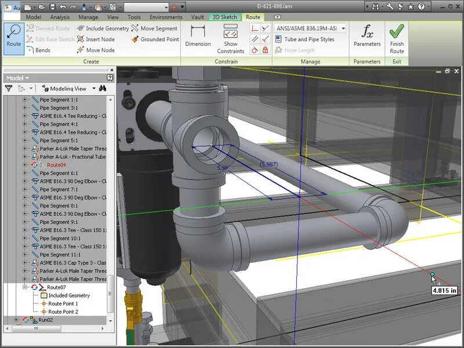The image size is (464, 348).
Task: Expand Pipe Segment 1:1 node
Action: pyautogui.click(x=25, y=100)
